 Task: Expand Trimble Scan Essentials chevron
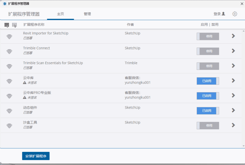point(233,66)
